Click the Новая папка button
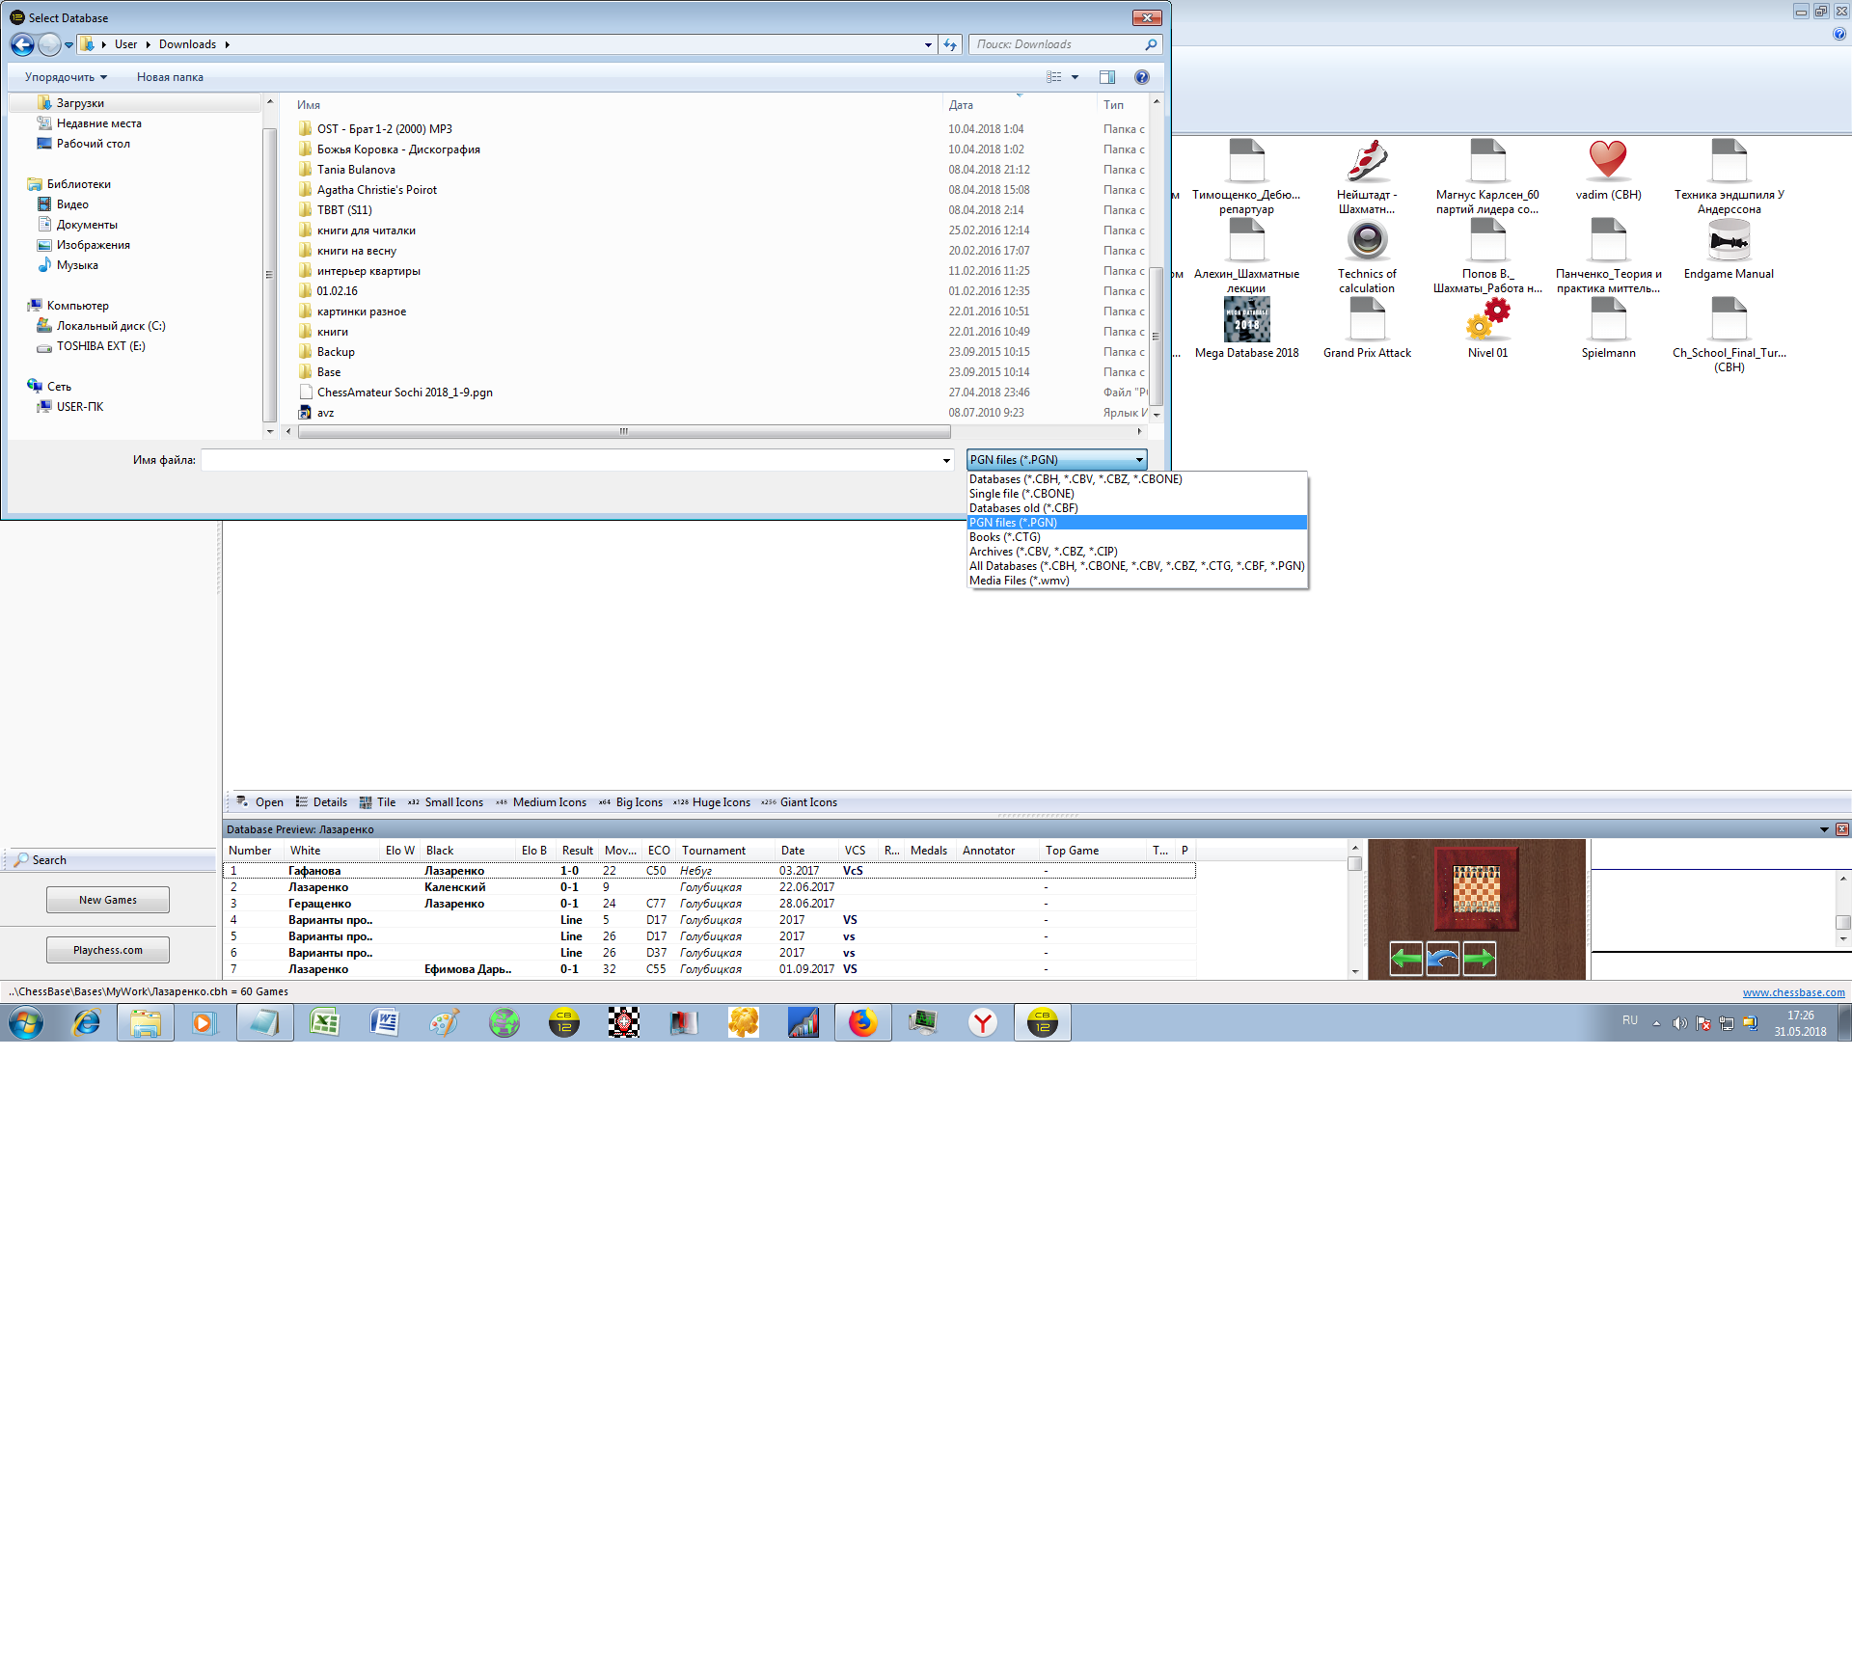Viewport: 1852px width, 1680px height. pos(170,77)
